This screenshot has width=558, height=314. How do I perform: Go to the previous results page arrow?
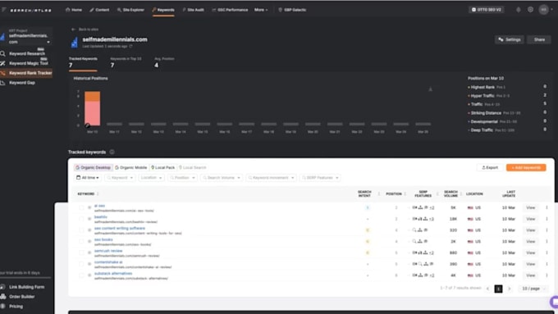(487, 289)
